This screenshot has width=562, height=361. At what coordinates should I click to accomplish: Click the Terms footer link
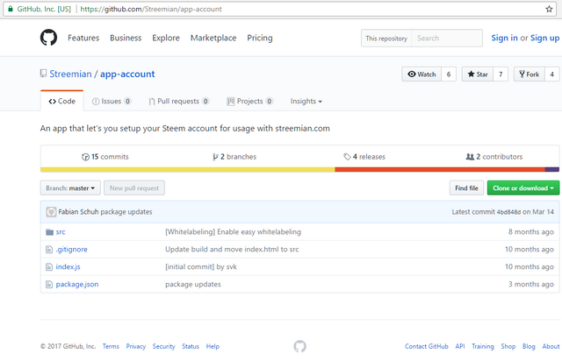[x=111, y=346]
